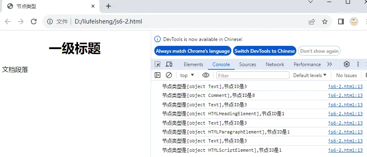
Task: Go forward to next page
Action: click(x=21, y=22)
